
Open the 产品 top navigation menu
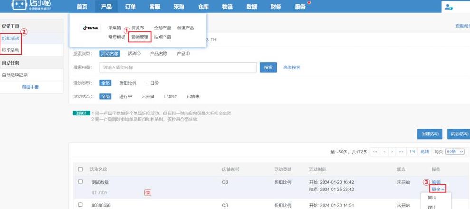click(x=106, y=7)
